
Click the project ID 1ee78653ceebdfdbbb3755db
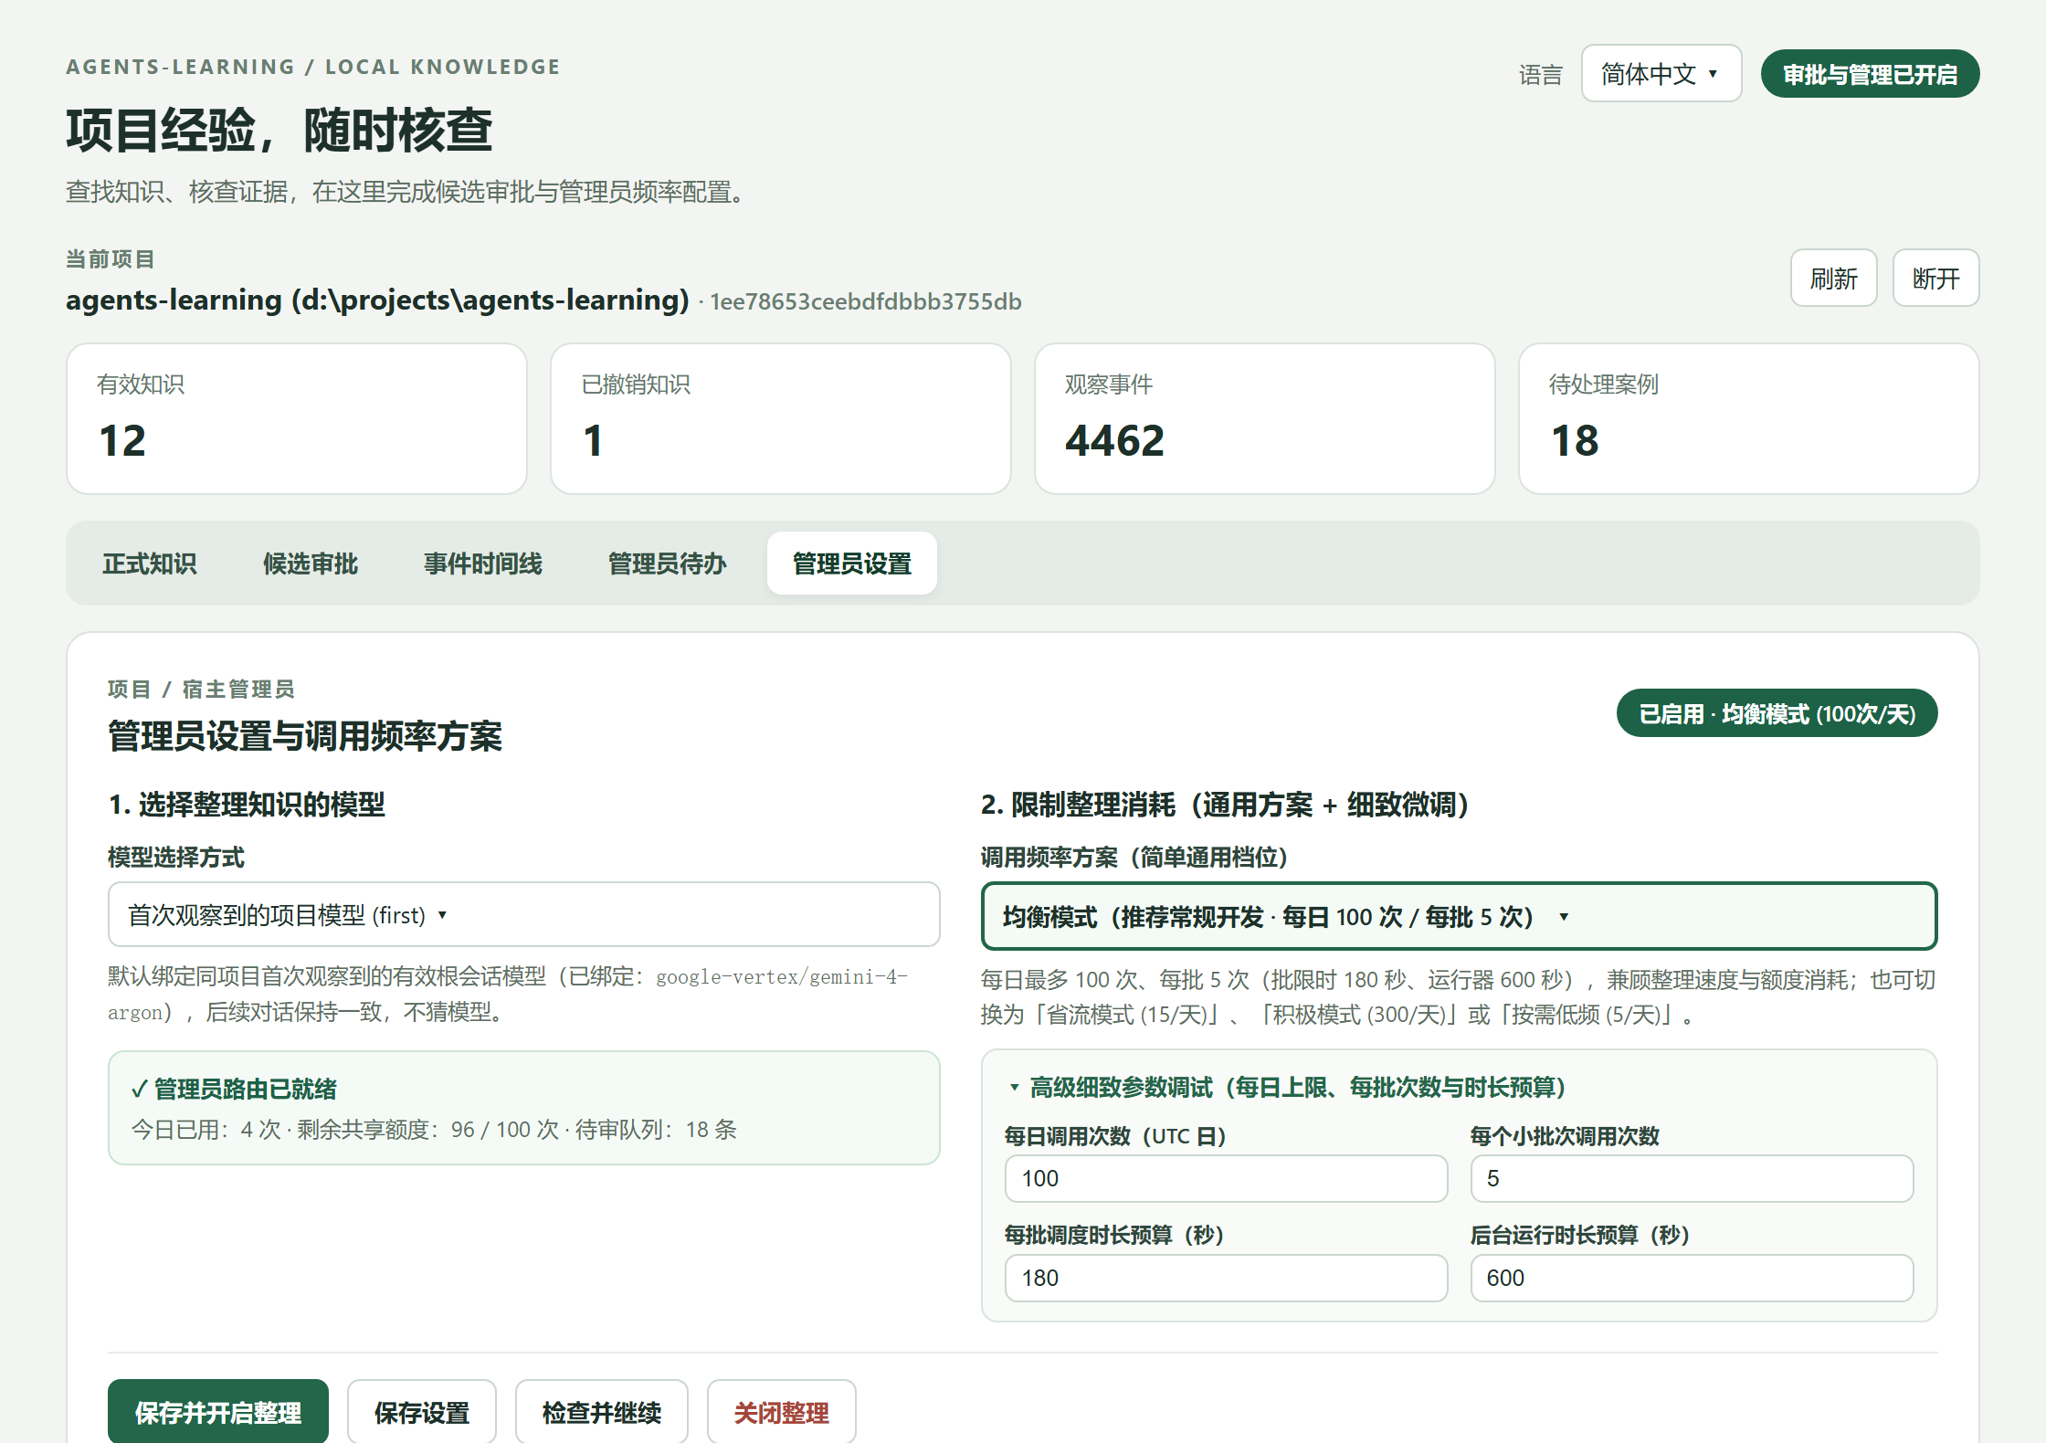coord(866,301)
